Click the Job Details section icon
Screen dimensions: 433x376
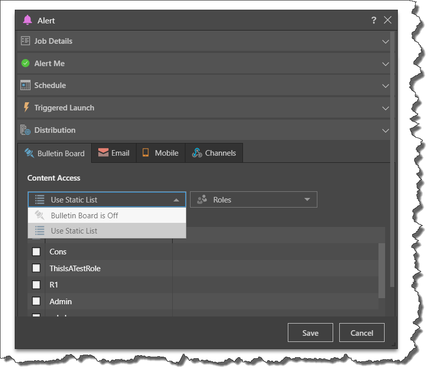coord(25,41)
